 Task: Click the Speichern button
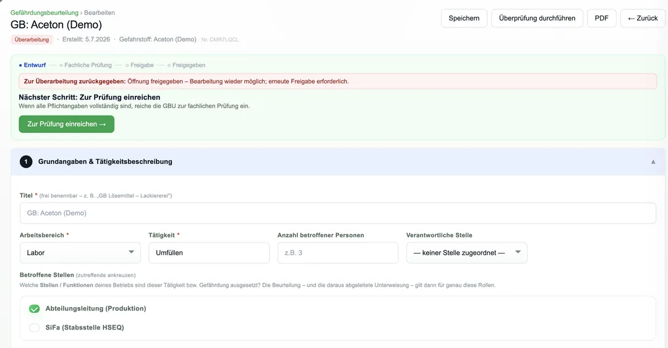464,19
